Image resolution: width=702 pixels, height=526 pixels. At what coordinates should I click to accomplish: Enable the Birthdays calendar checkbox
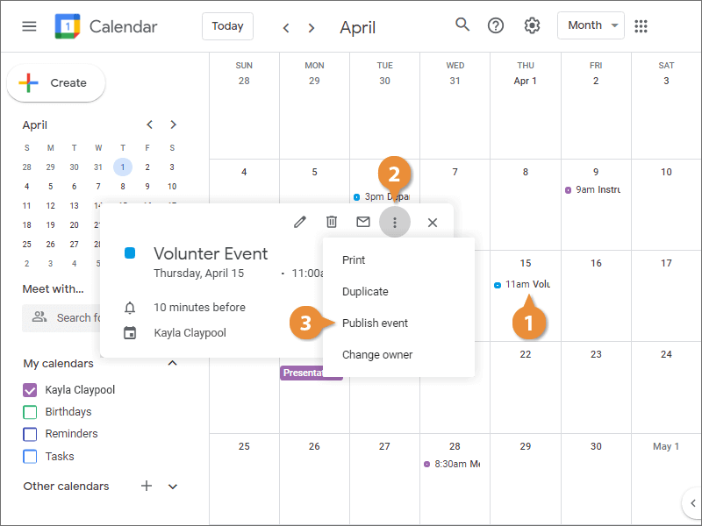pos(30,412)
